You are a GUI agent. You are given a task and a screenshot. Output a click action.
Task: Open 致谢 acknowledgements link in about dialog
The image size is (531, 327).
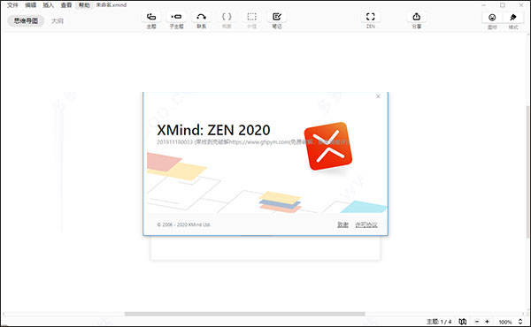coord(342,224)
